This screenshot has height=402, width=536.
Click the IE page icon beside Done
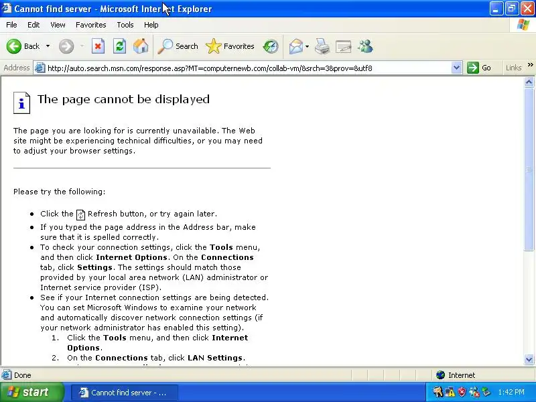(x=6, y=375)
